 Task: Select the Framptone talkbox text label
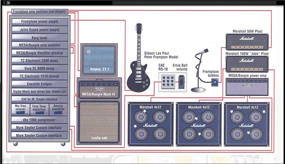coord(211,74)
